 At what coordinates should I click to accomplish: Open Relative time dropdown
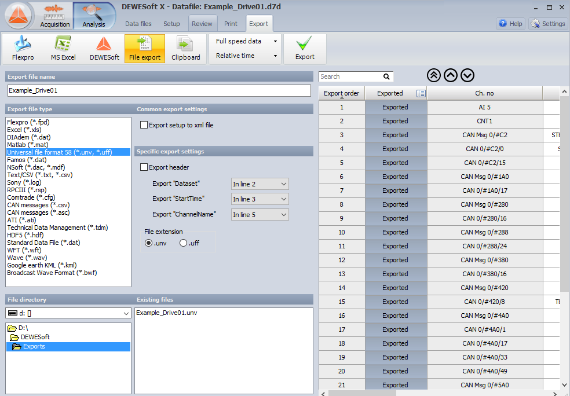pyautogui.click(x=246, y=56)
